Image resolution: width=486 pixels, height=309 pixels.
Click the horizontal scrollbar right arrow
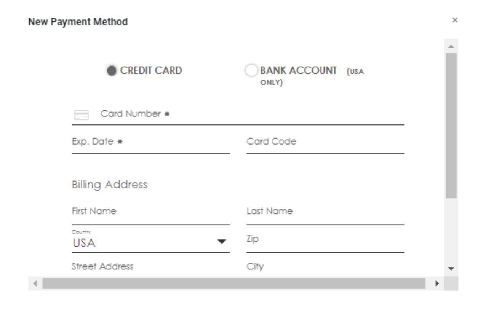[x=437, y=284]
